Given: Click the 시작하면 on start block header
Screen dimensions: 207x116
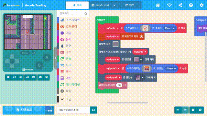Looking at the screenshot, I should (101, 20).
